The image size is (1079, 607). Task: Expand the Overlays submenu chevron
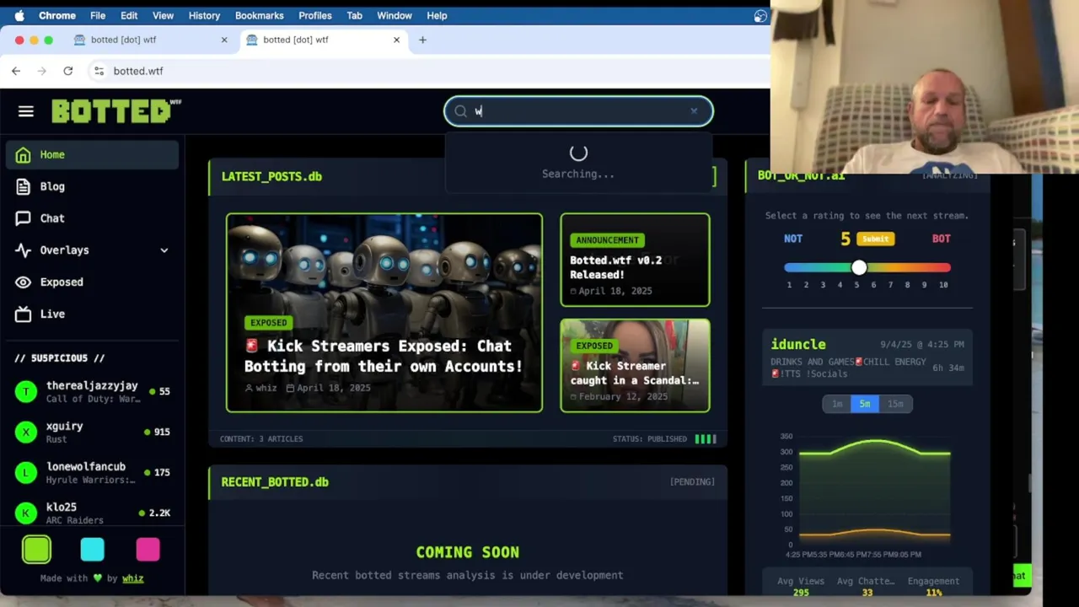click(x=164, y=250)
